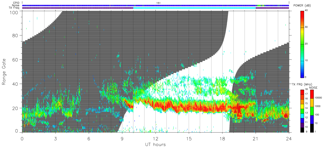Click the CPID value 151
The width and height of the screenshot is (325, 150).
[158, 3]
